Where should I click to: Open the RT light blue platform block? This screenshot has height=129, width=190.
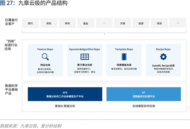click(x=144, y=94)
